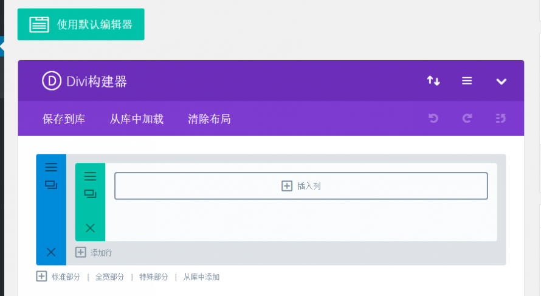The height and width of the screenshot is (296, 541).
Task: Delete the blue section with X
Action: pyautogui.click(x=51, y=252)
